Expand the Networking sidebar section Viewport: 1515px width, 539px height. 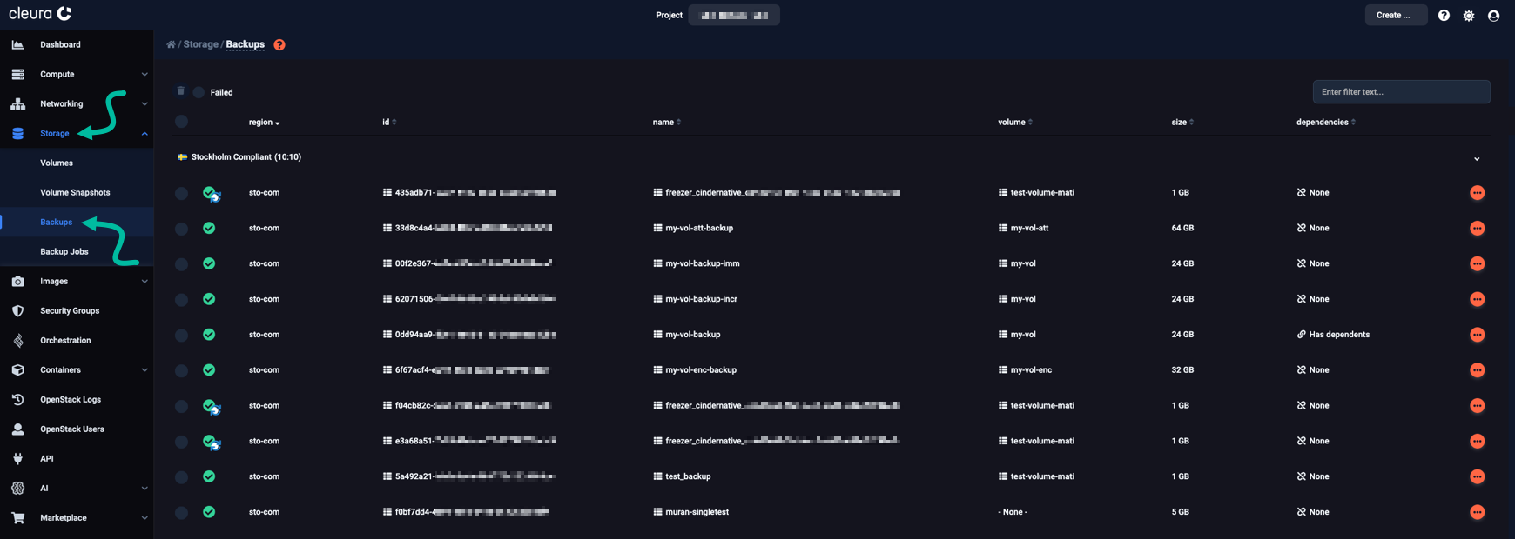(x=145, y=104)
